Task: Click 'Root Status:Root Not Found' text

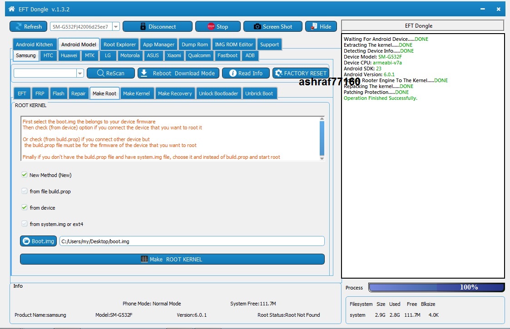Action: coord(288,314)
